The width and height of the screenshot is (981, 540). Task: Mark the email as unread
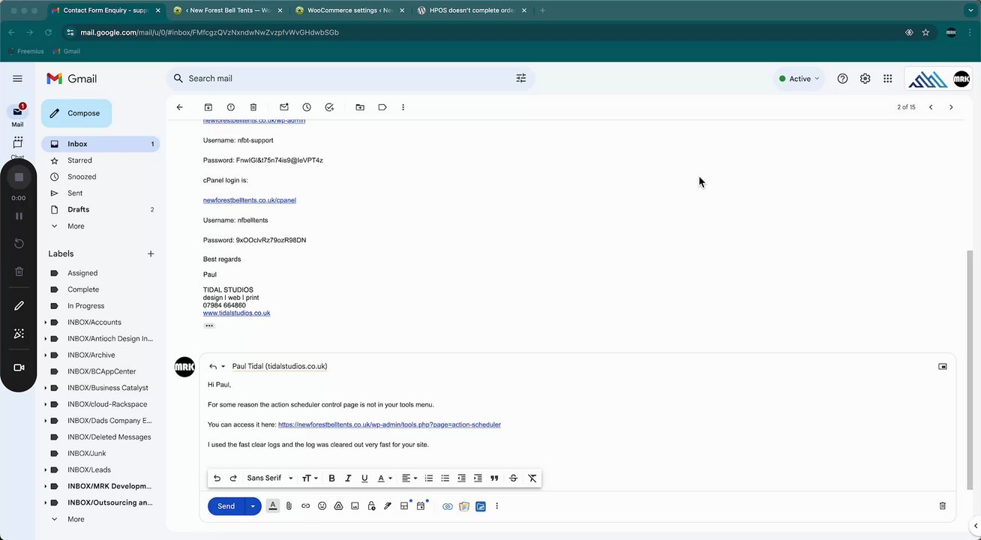(284, 107)
